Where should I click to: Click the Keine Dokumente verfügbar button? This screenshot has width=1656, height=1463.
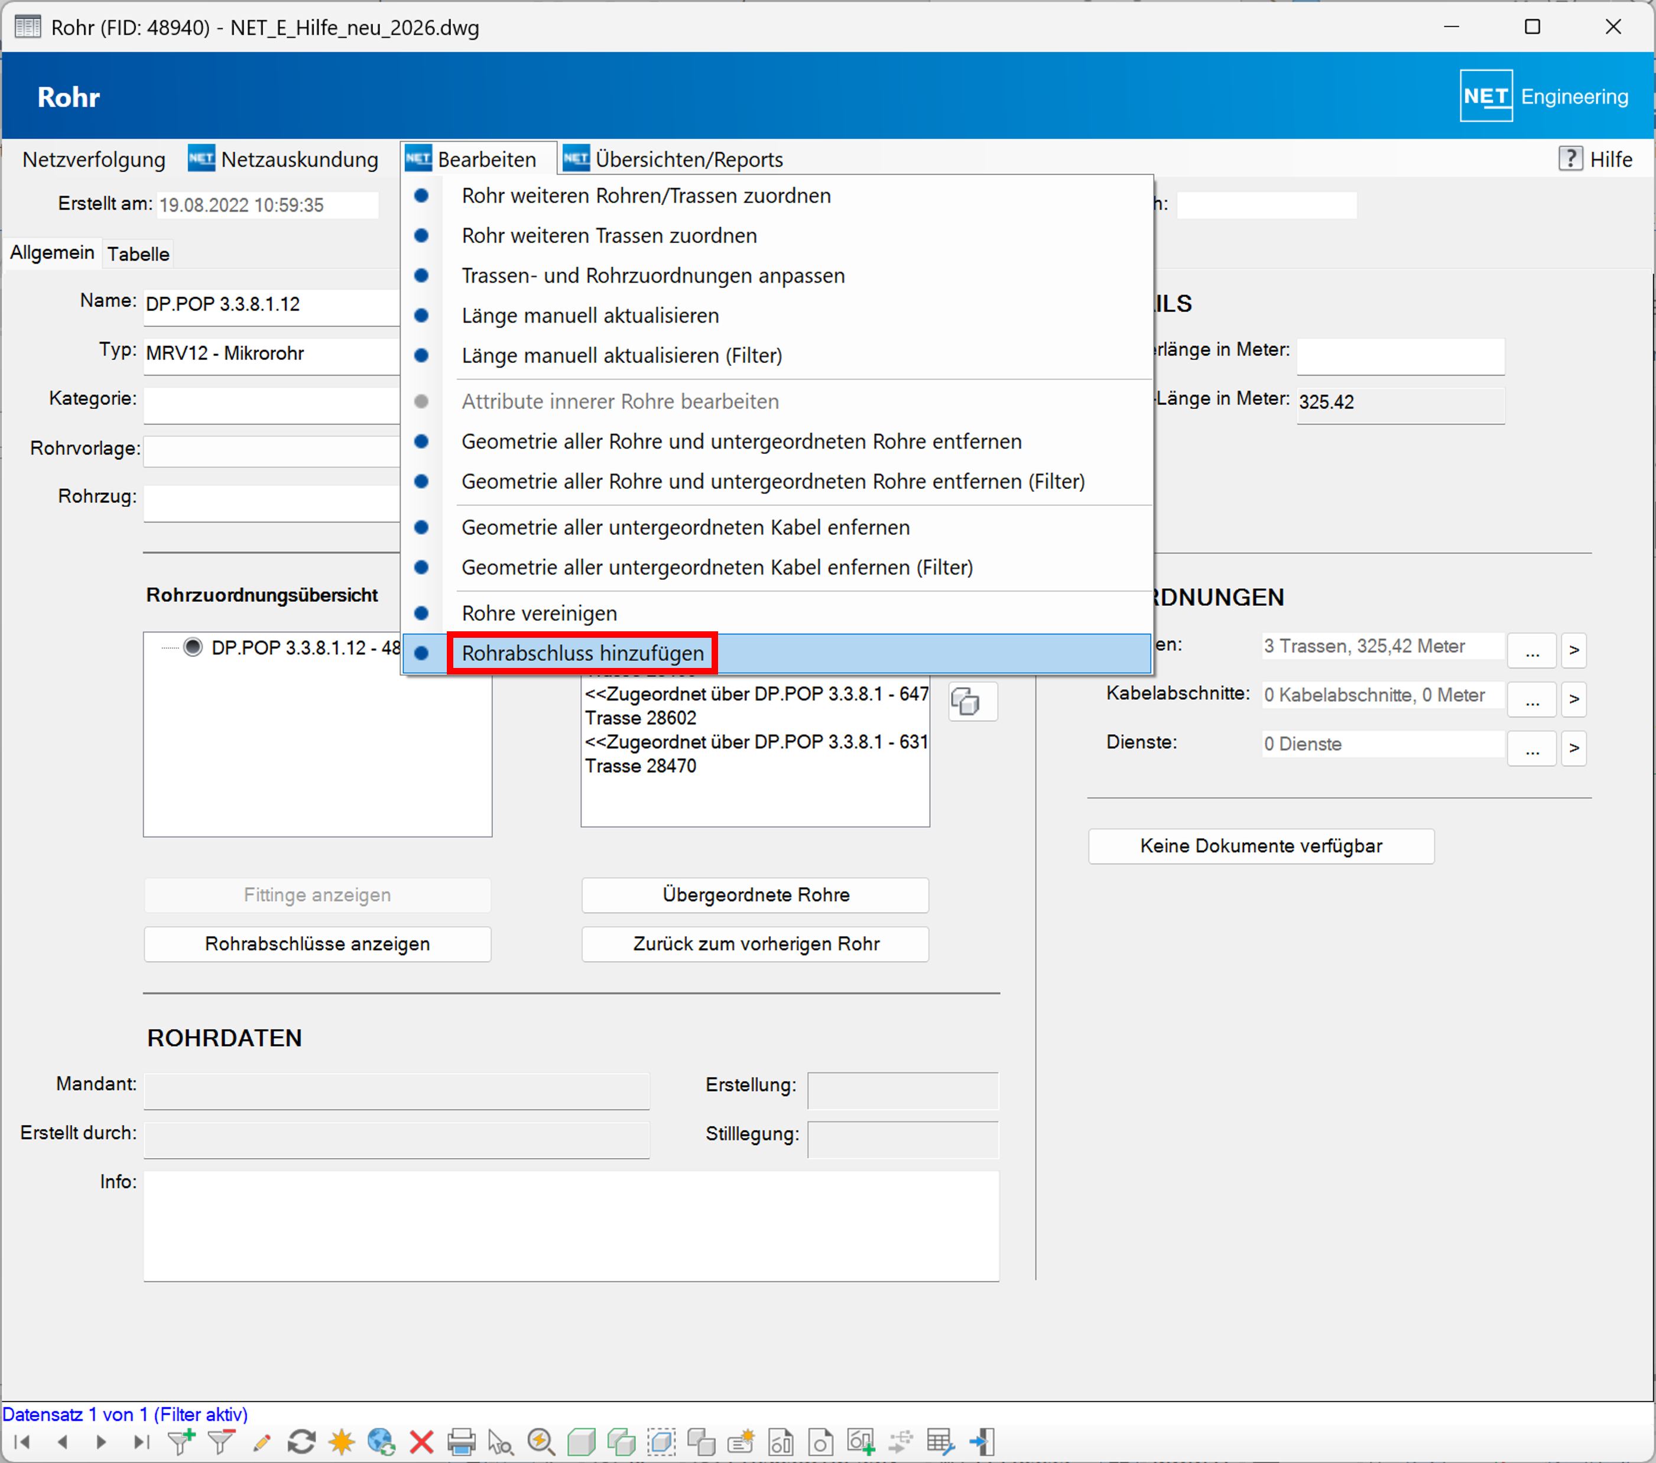(x=1261, y=846)
